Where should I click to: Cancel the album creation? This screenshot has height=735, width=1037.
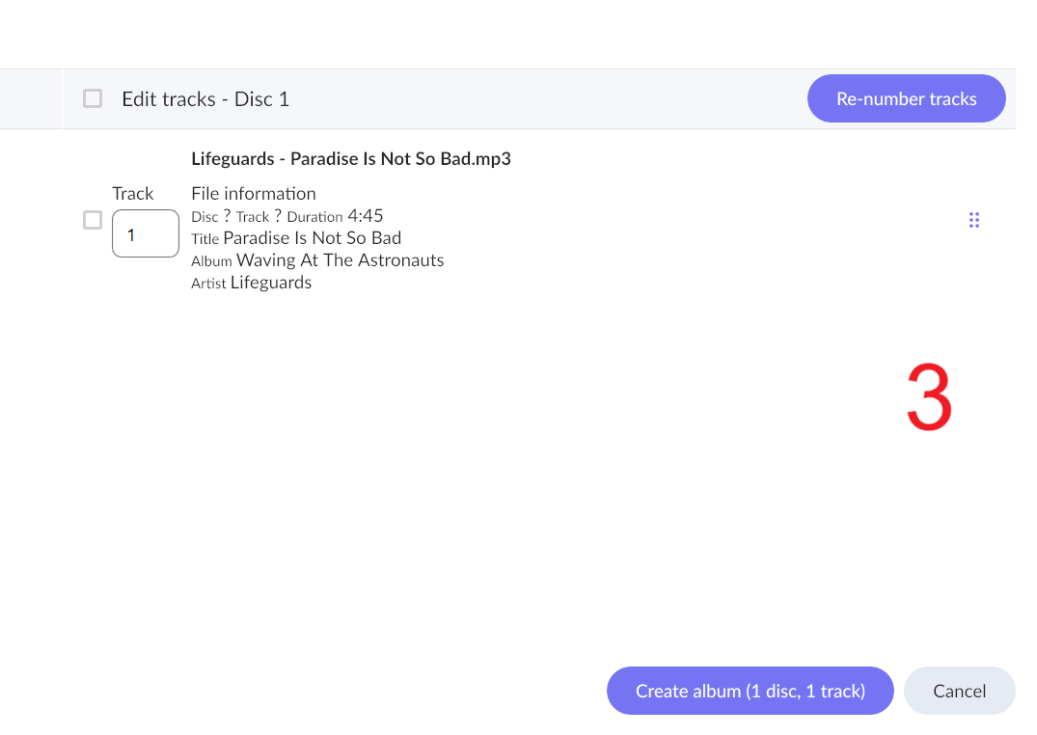pyautogui.click(x=959, y=691)
